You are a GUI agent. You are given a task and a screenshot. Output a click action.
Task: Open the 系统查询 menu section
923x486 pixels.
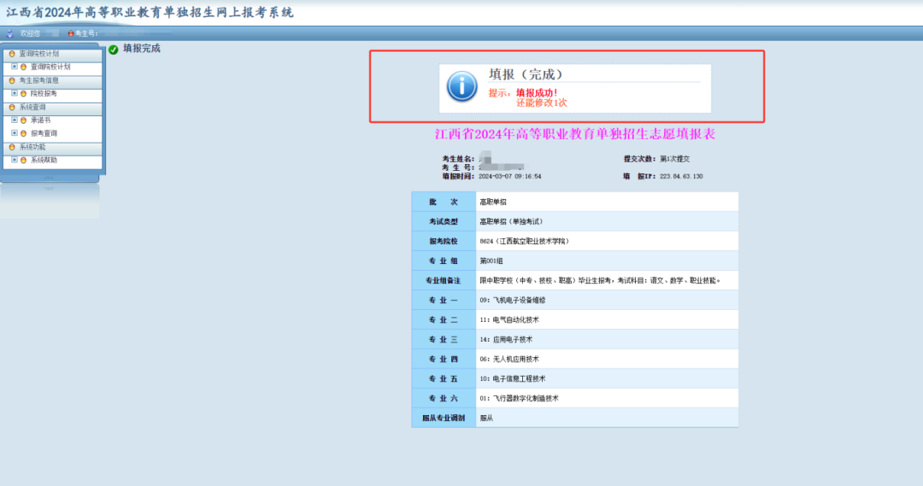coord(33,108)
